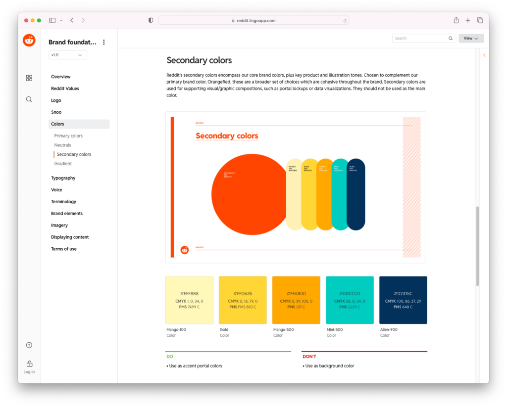Expand the Safari sidebar options chevron

(x=61, y=20)
